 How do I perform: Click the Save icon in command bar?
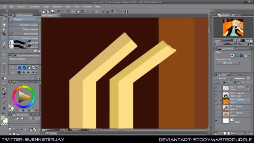52,12
